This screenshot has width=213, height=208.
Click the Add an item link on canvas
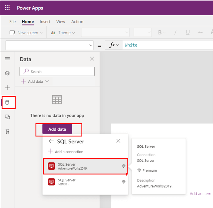tap(201, 194)
